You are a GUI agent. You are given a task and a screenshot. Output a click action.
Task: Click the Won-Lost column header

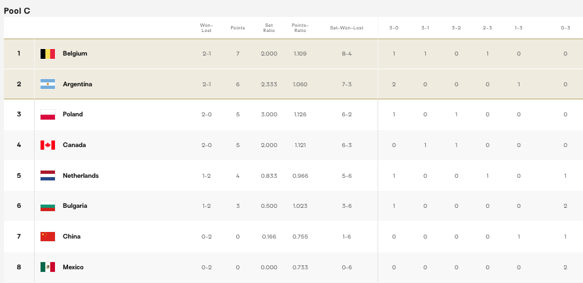tap(206, 28)
